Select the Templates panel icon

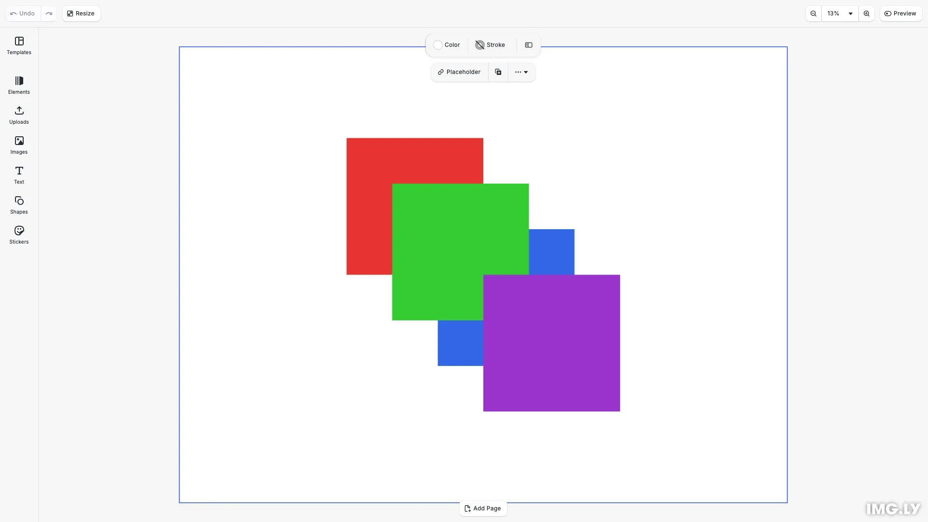pos(18,46)
